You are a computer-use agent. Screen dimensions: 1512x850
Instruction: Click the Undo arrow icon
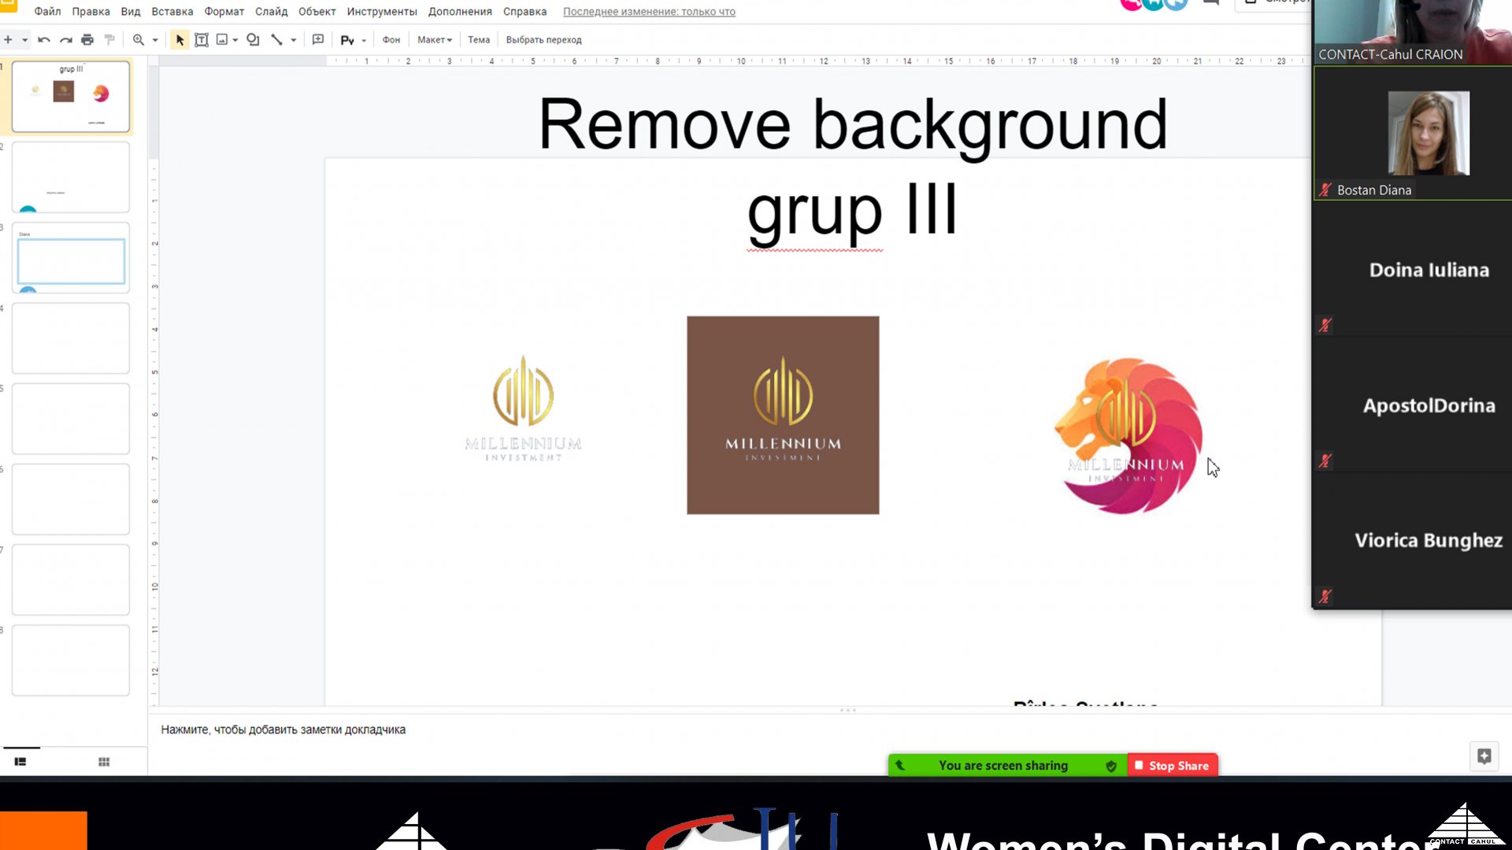pos(44,39)
